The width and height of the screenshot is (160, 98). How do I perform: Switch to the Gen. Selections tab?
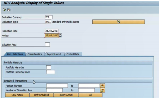15,54
